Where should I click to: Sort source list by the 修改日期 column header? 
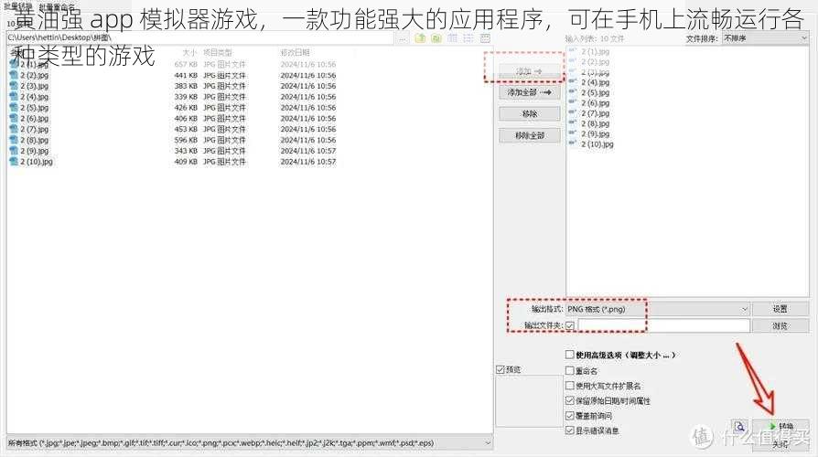point(296,53)
